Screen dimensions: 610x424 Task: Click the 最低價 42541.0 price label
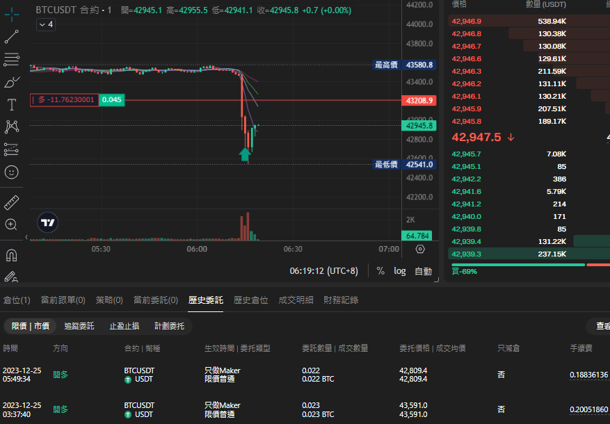pos(404,165)
